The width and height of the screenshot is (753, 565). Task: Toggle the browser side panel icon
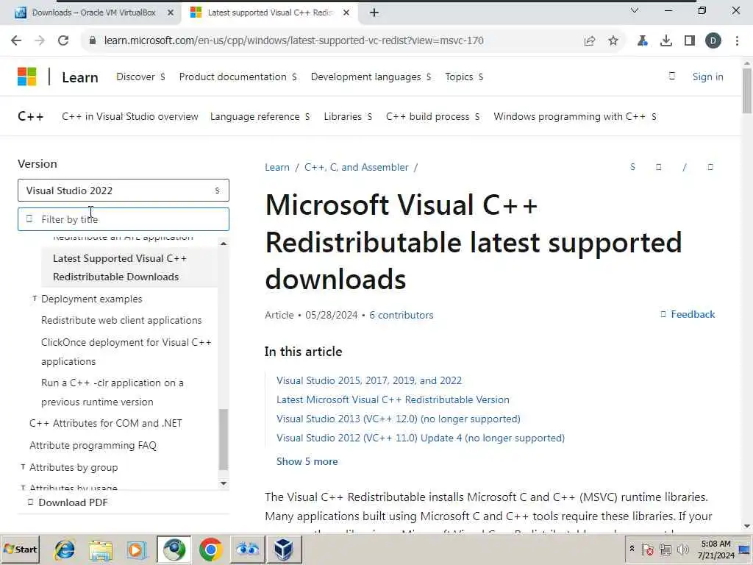click(x=690, y=41)
